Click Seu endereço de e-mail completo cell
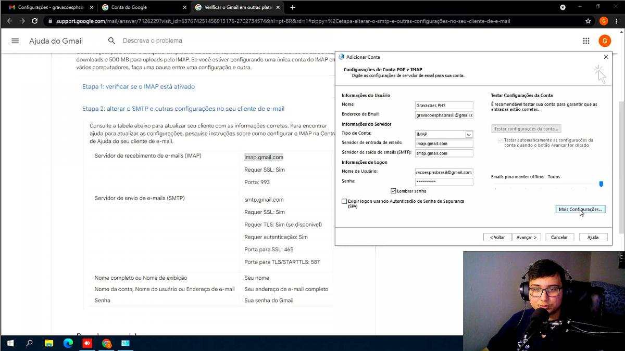This screenshot has width=625, height=351. [286, 289]
